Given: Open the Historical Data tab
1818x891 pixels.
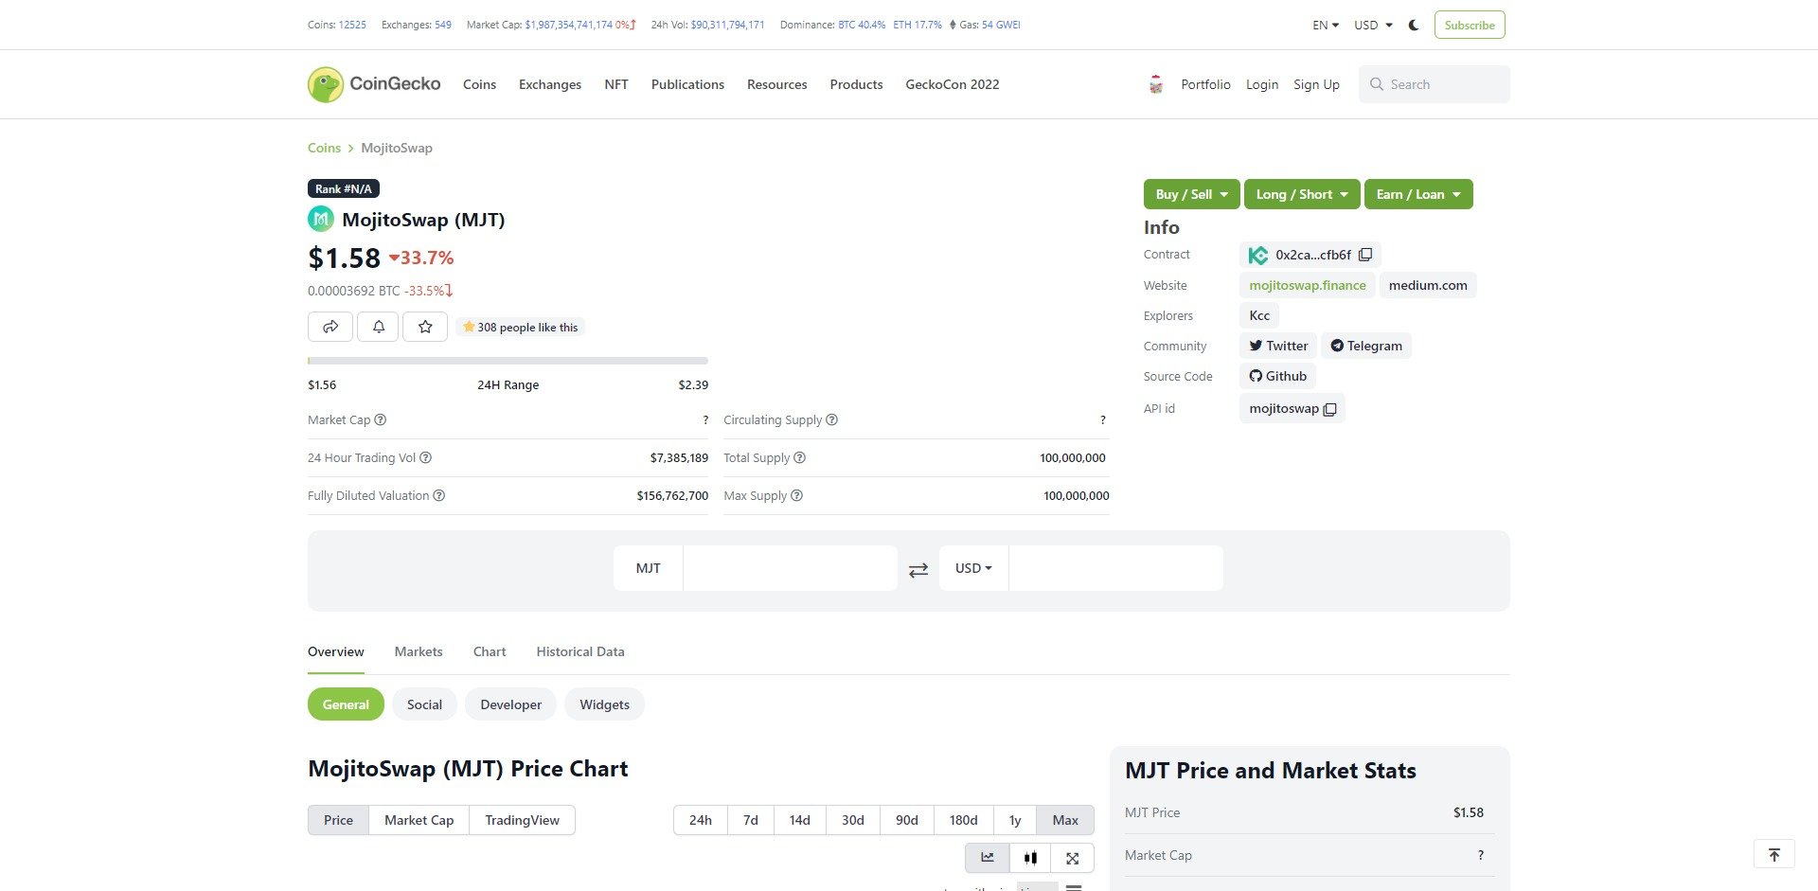Looking at the screenshot, I should tap(579, 651).
